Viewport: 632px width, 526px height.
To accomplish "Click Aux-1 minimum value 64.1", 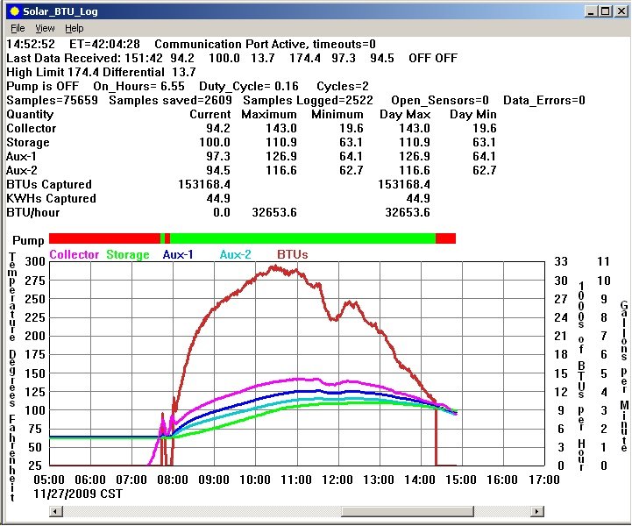I will point(352,156).
